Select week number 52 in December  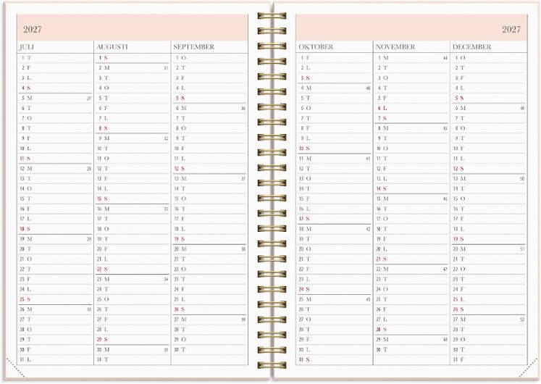coord(521,319)
